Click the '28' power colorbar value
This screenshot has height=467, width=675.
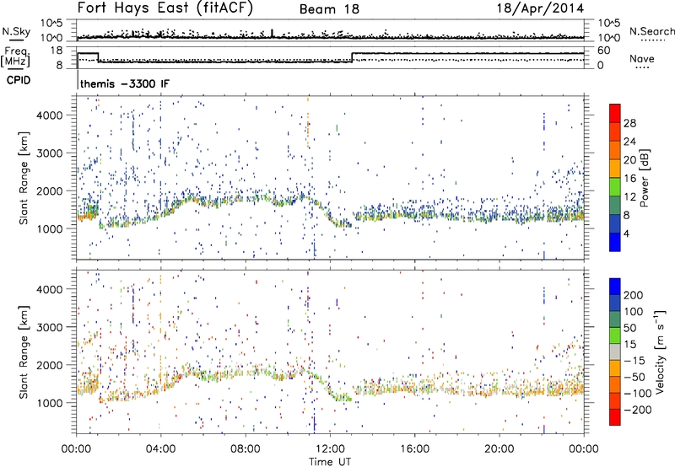pyautogui.click(x=629, y=123)
